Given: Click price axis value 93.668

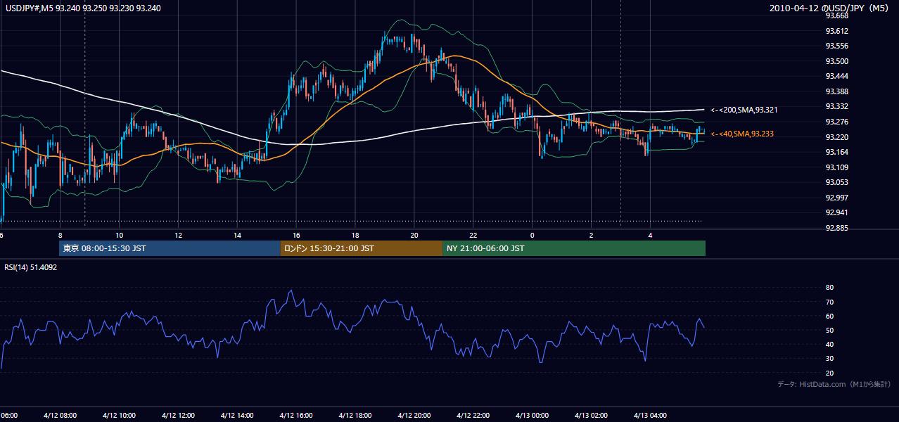Looking at the screenshot, I should click(836, 15).
